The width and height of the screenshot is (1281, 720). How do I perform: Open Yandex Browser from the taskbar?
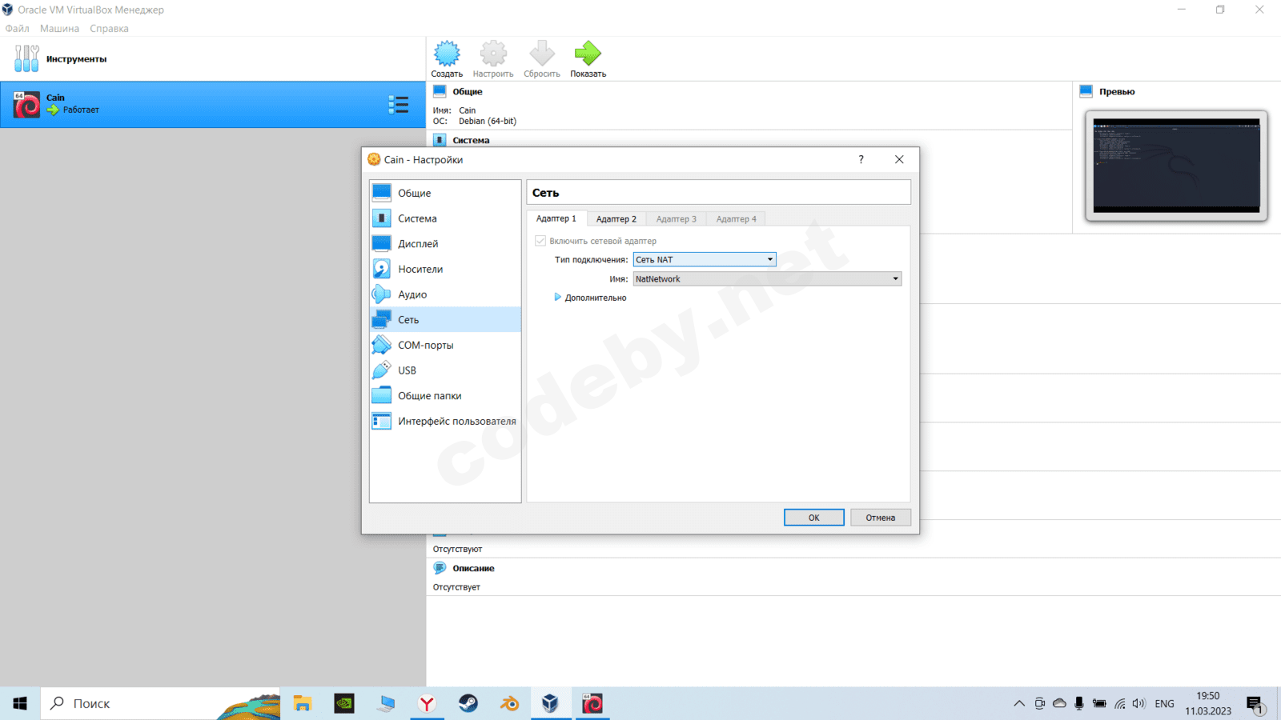pyautogui.click(x=428, y=703)
